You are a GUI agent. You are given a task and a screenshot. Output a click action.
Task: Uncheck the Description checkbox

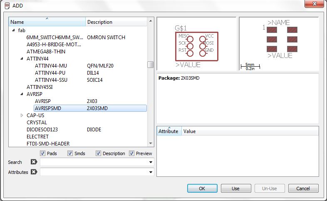click(98, 153)
